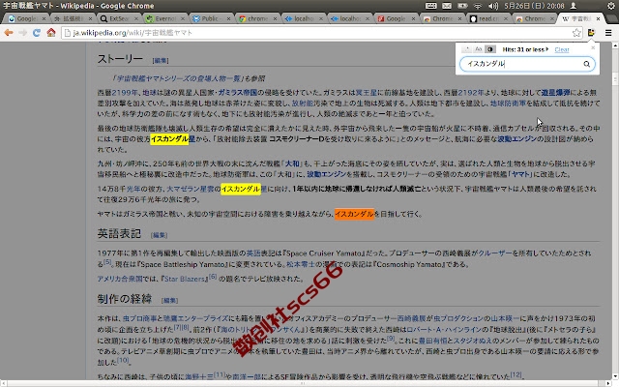Click the date and time 5月26日 20:08
619x387 pixels.
point(534,6)
